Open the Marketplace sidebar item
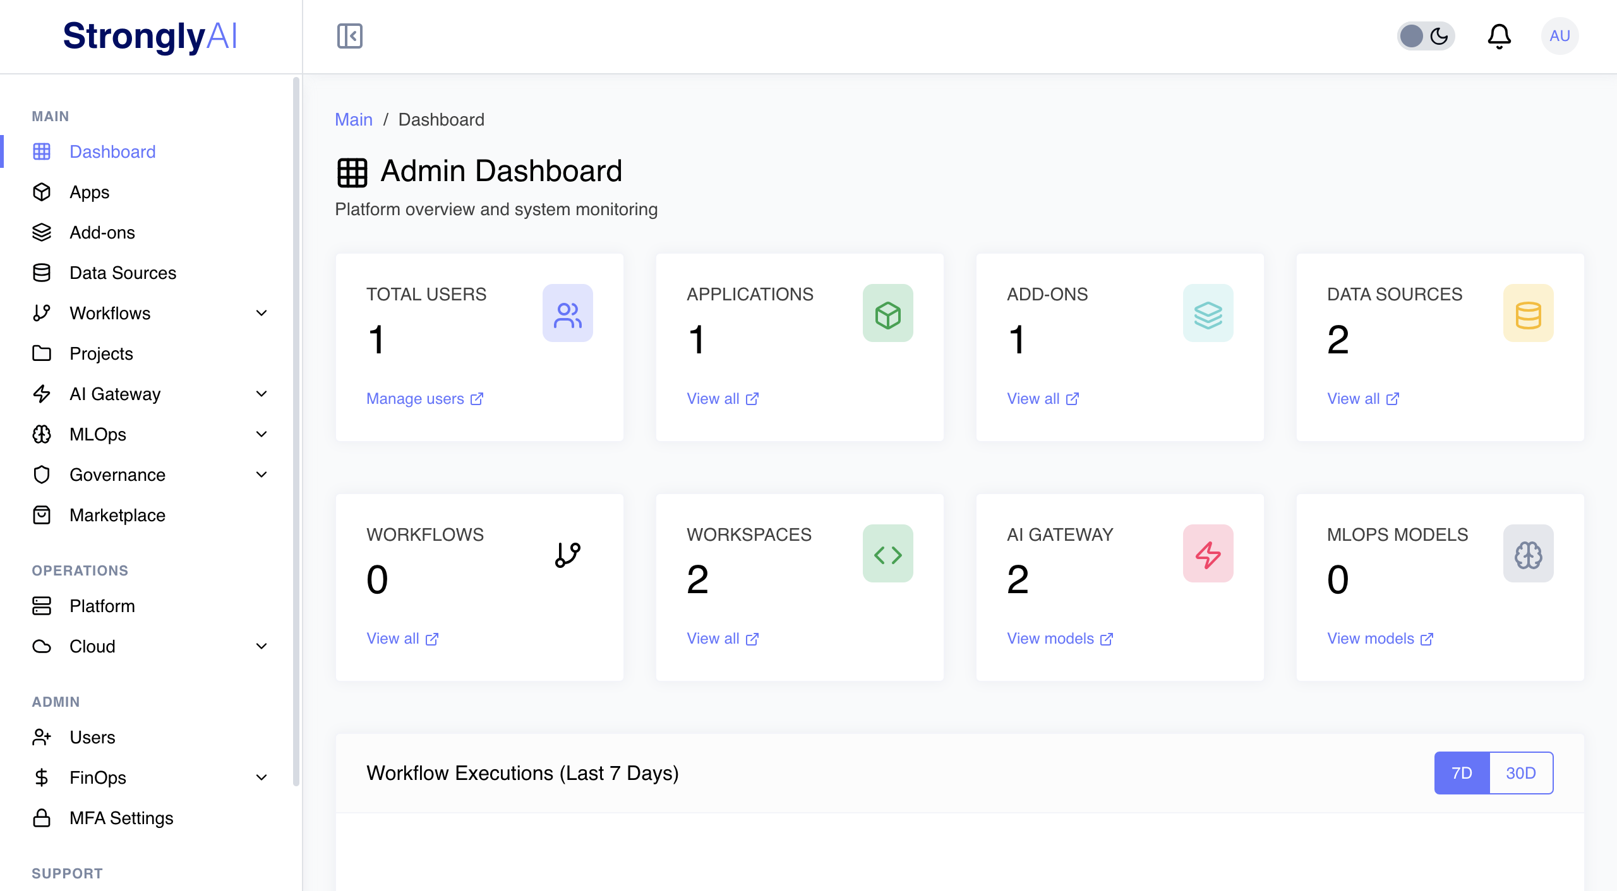 117,515
